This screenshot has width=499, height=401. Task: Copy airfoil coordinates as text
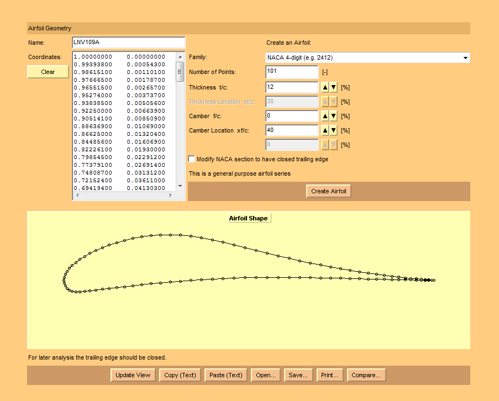pyautogui.click(x=181, y=375)
